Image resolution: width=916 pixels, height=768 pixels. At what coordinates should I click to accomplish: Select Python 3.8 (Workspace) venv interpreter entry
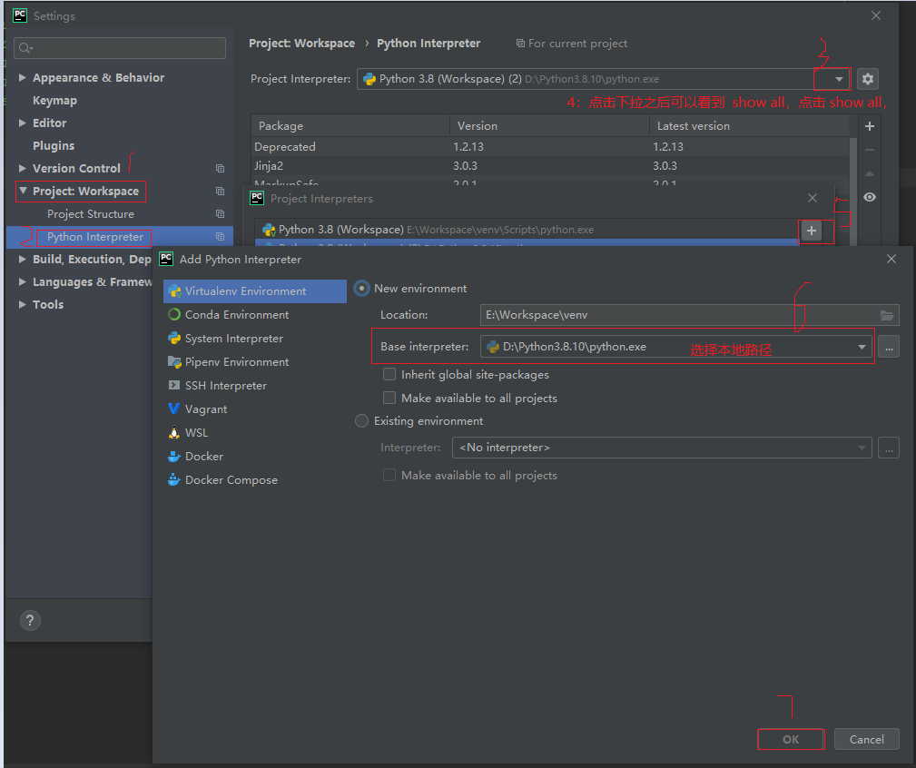pos(527,230)
